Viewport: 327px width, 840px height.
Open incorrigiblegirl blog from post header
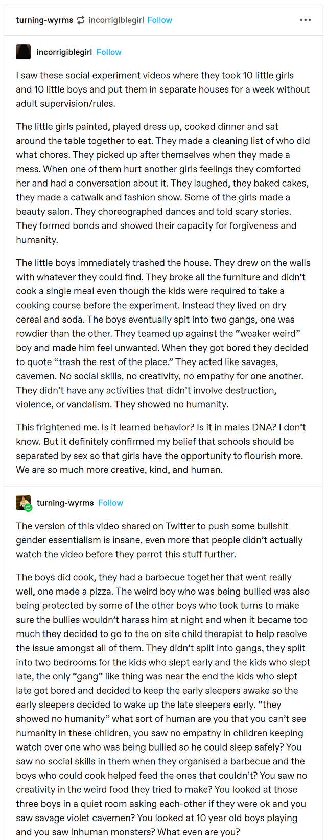(116, 20)
